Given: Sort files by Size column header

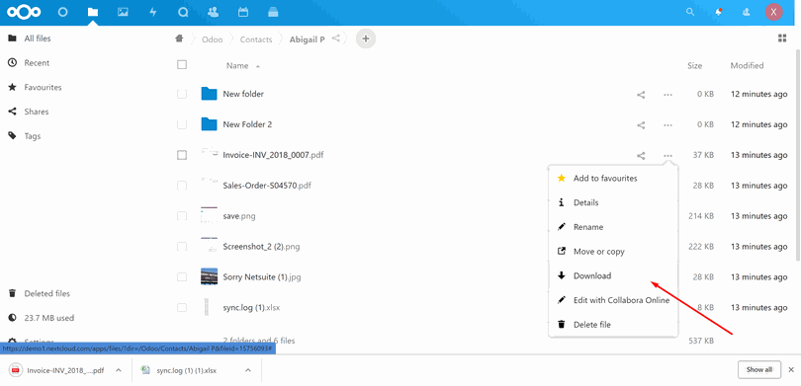Looking at the screenshot, I should tap(694, 66).
